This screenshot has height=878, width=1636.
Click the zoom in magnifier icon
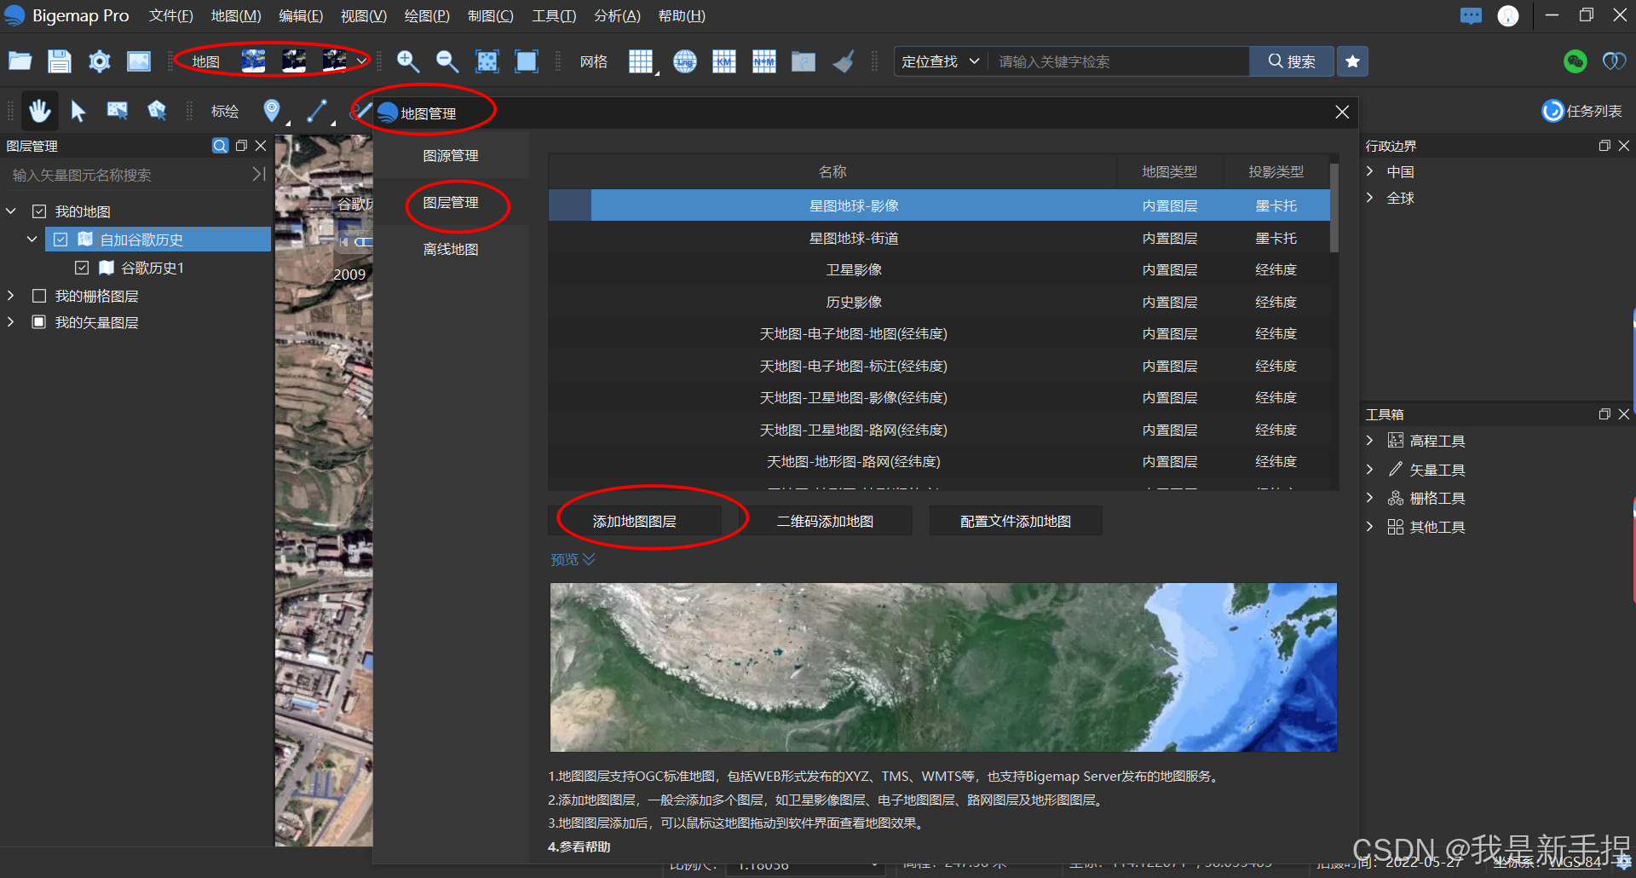pyautogui.click(x=408, y=61)
